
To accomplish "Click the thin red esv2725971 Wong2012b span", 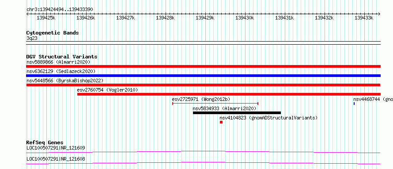I will (x=215, y=104).
